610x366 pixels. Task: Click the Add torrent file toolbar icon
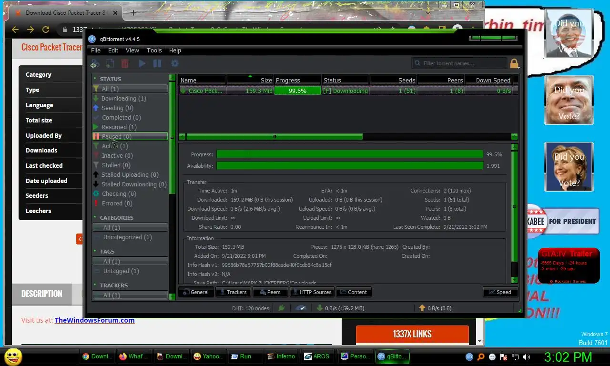pos(110,63)
